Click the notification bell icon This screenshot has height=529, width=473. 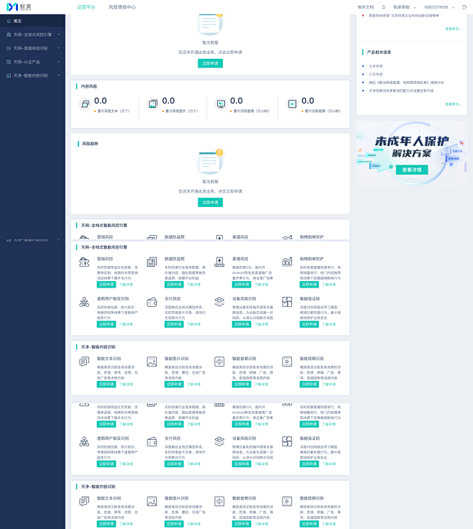384,7
